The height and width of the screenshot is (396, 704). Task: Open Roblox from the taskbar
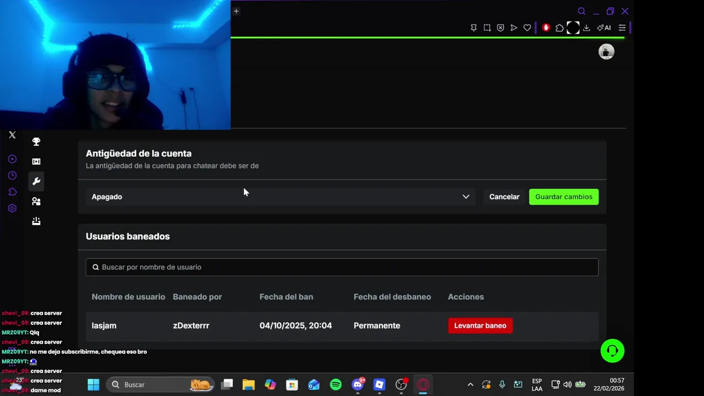(x=380, y=384)
